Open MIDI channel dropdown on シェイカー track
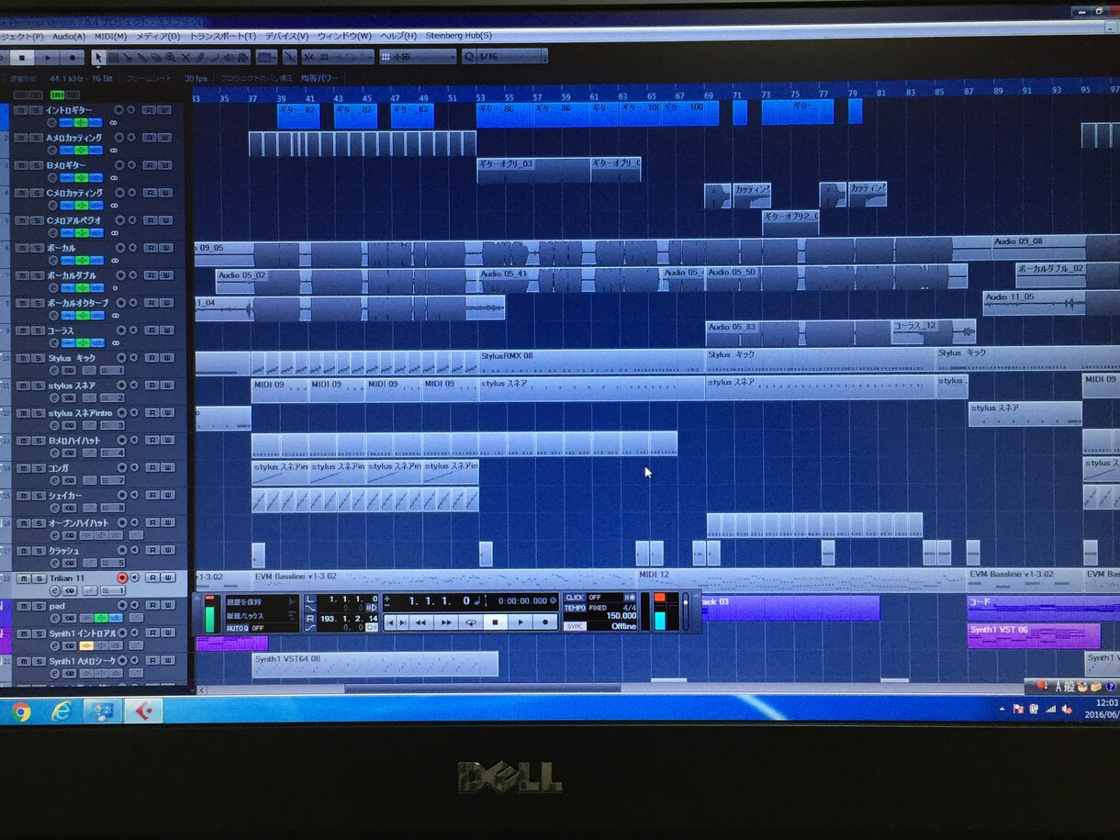The height and width of the screenshot is (840, 1120). [112, 508]
